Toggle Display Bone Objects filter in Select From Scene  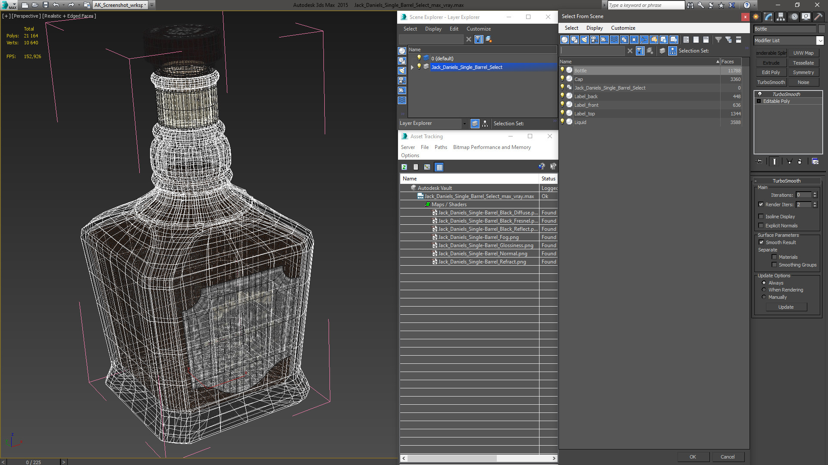tap(644, 40)
